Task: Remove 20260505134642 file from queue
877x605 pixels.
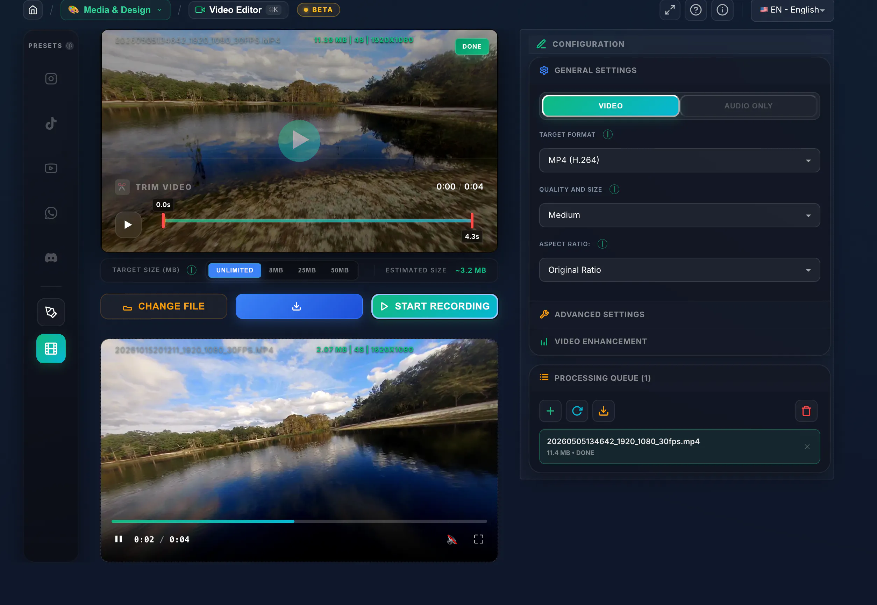Action: (807, 447)
